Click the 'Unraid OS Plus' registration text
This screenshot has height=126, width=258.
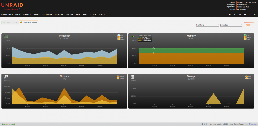(243, 7)
